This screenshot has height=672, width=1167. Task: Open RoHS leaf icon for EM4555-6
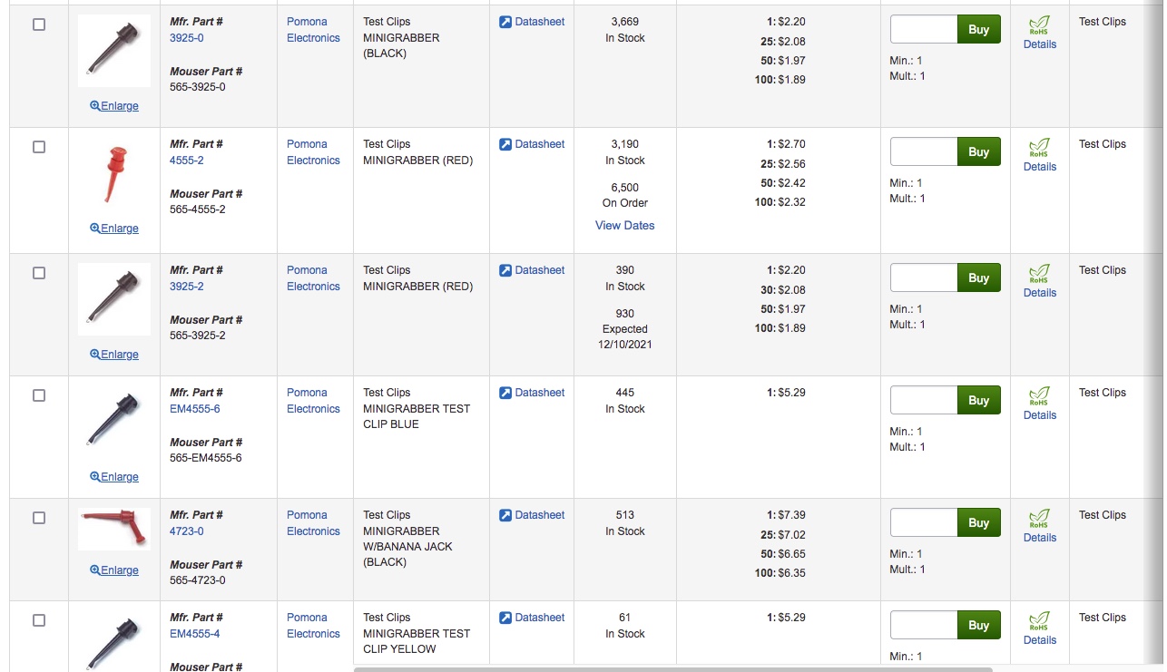pyautogui.click(x=1039, y=396)
